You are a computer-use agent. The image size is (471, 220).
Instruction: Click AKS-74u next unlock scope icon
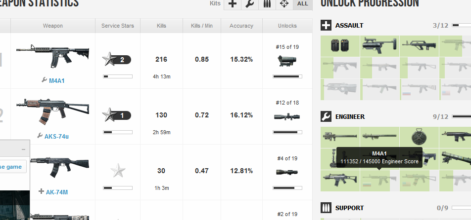pyautogui.click(x=287, y=117)
